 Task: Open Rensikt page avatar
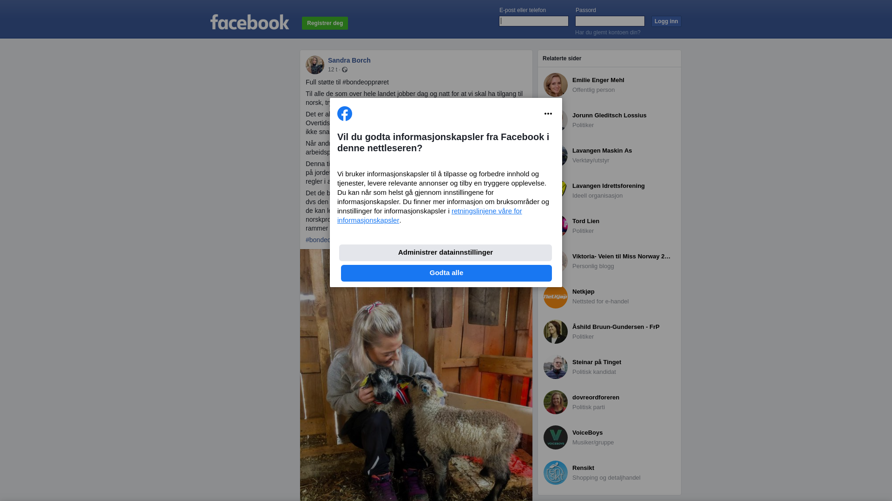click(x=556, y=473)
